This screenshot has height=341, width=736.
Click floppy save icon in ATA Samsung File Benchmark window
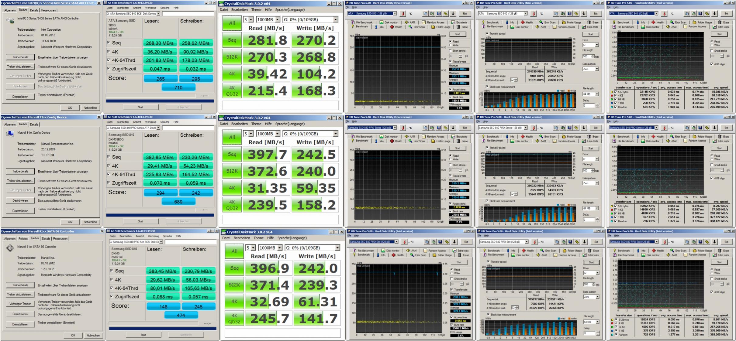coord(569,14)
